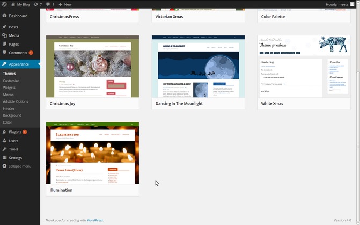Screen dimensions: 360x225
Task: Click the Dancing In The Moonlight title
Action: click(179, 104)
